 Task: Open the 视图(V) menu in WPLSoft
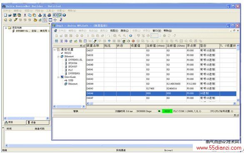click(x=114, y=31)
